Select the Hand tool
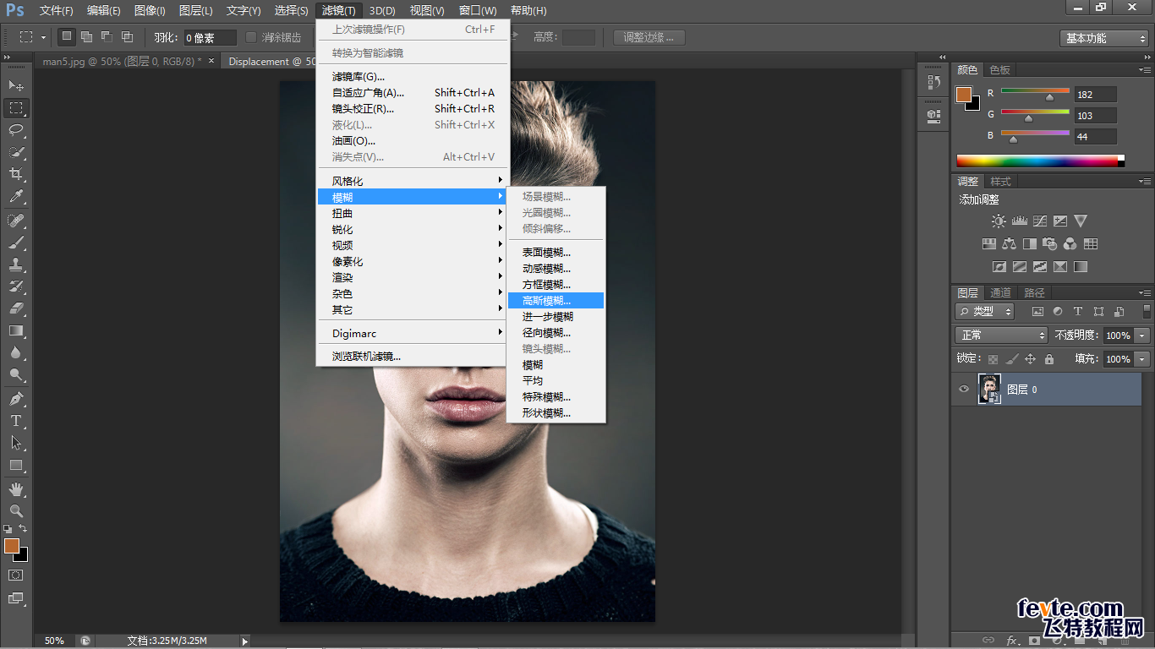 [16, 489]
